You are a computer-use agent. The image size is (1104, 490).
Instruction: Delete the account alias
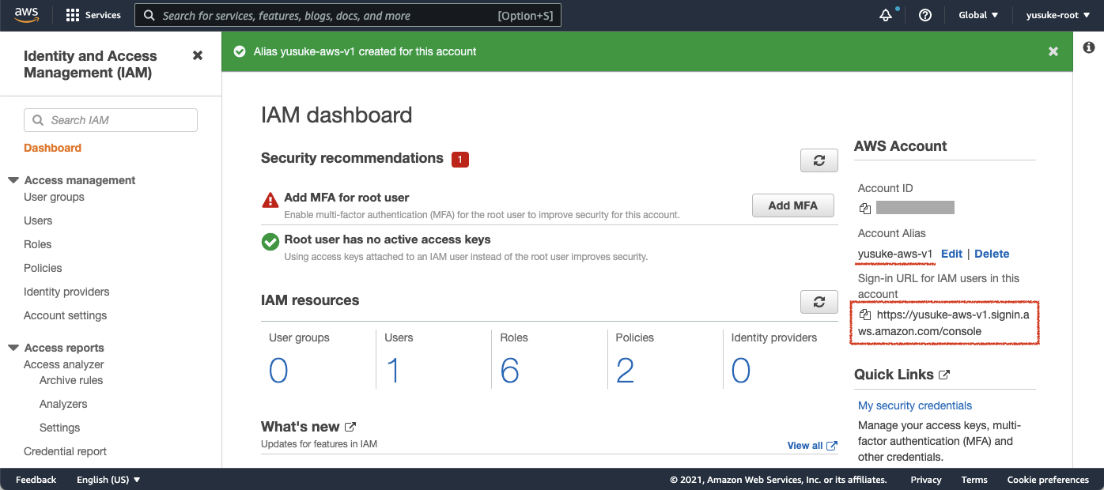[992, 254]
